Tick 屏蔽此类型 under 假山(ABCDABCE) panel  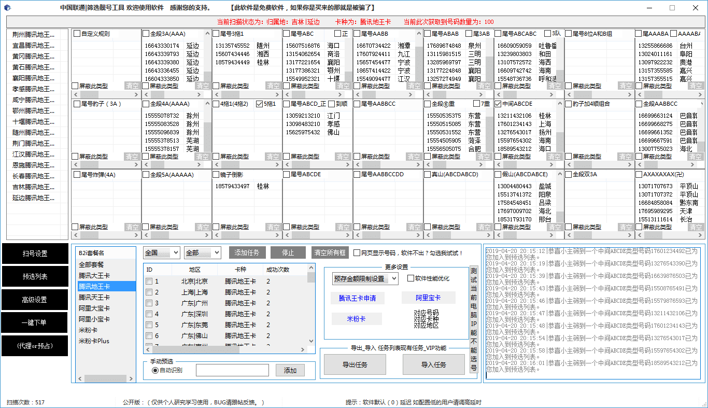tap(499, 227)
